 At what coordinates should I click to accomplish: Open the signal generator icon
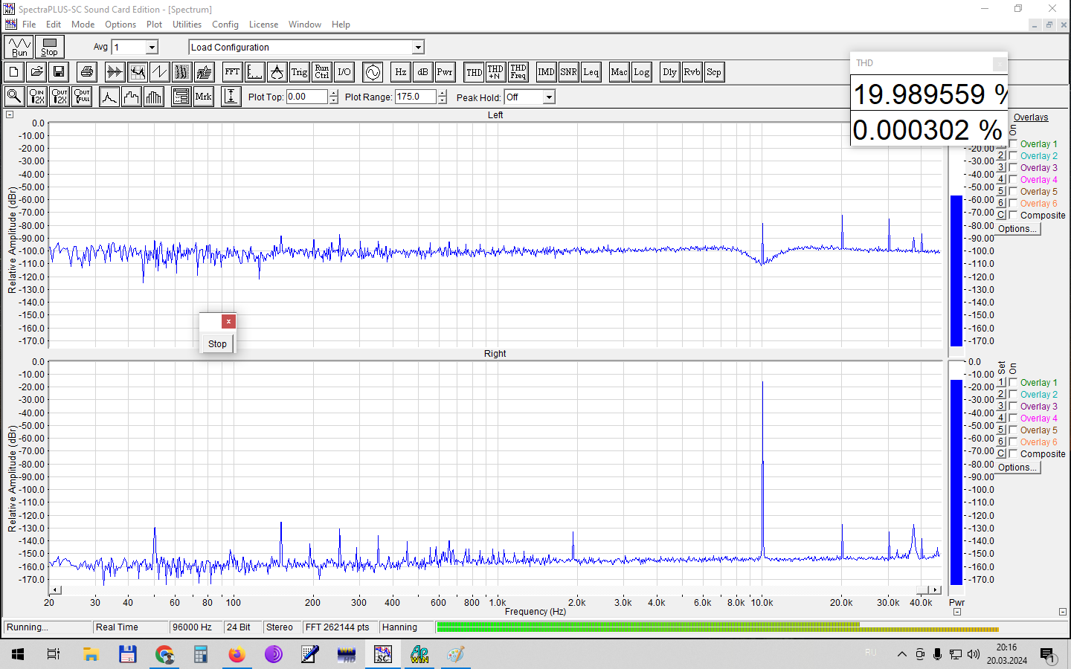(373, 72)
